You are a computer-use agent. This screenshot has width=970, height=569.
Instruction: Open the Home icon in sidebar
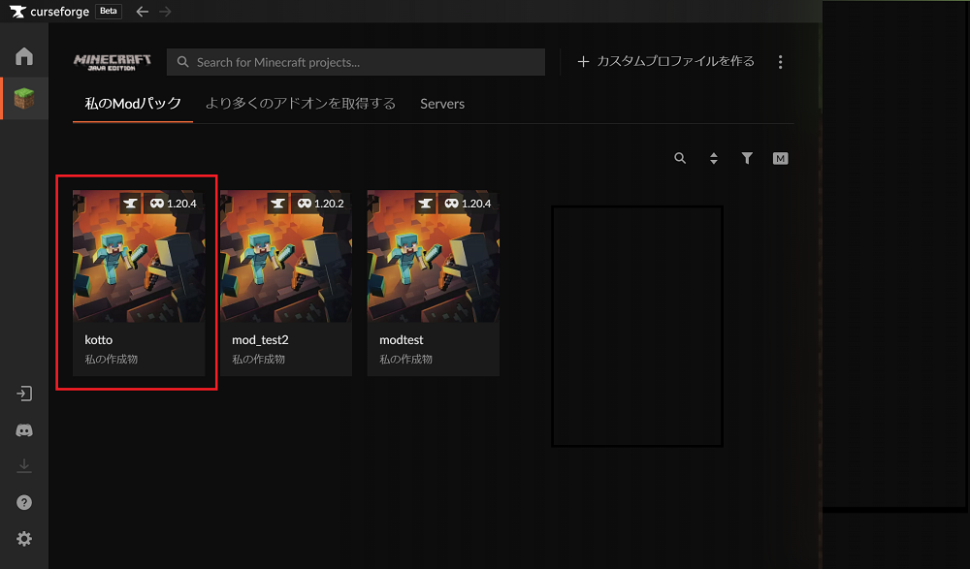pyautogui.click(x=24, y=56)
